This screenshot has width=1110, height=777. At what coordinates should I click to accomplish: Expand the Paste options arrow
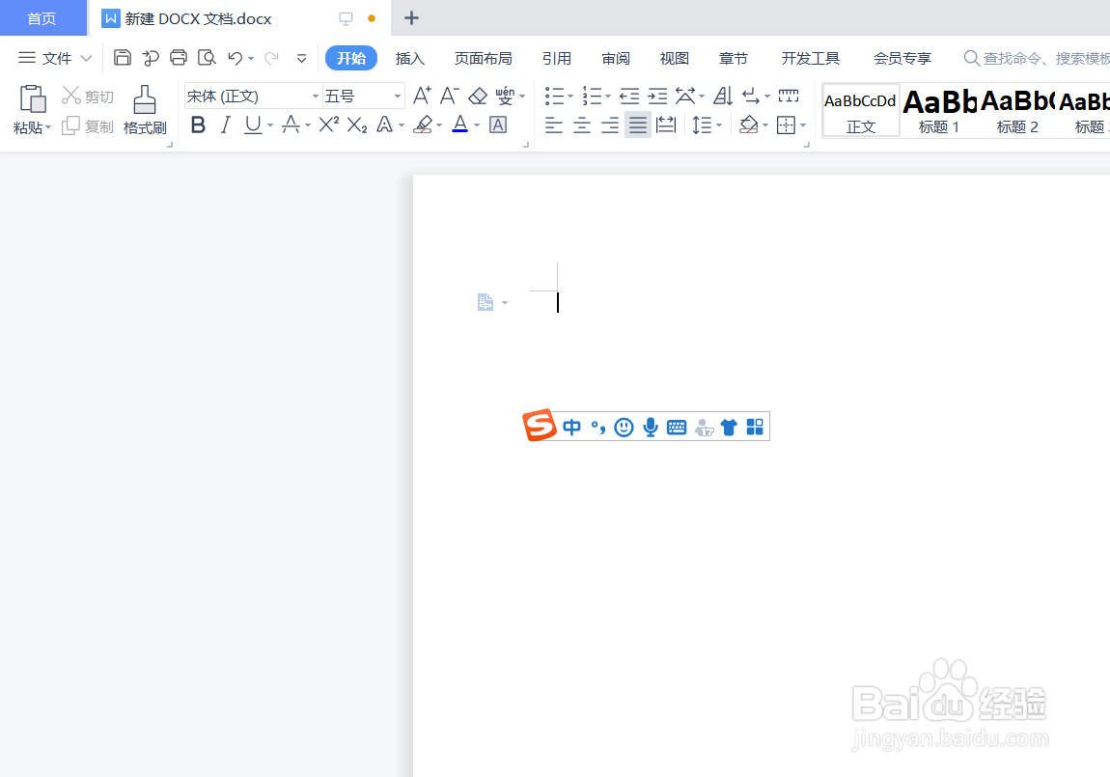48,128
